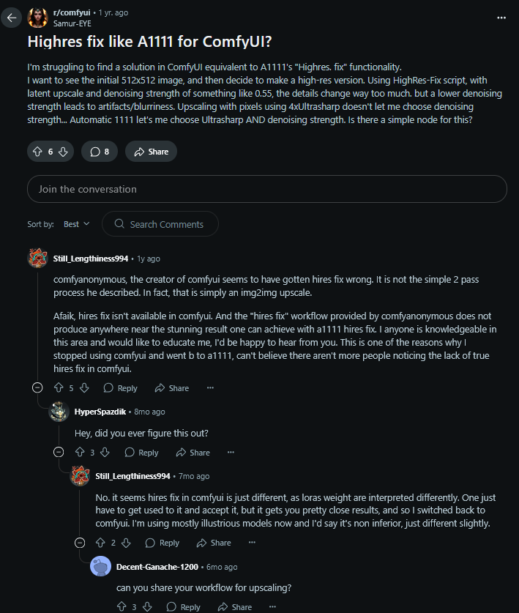This screenshot has height=613, width=519.
Task: Open the r/comfyui subreddit link
Action: [x=72, y=12]
